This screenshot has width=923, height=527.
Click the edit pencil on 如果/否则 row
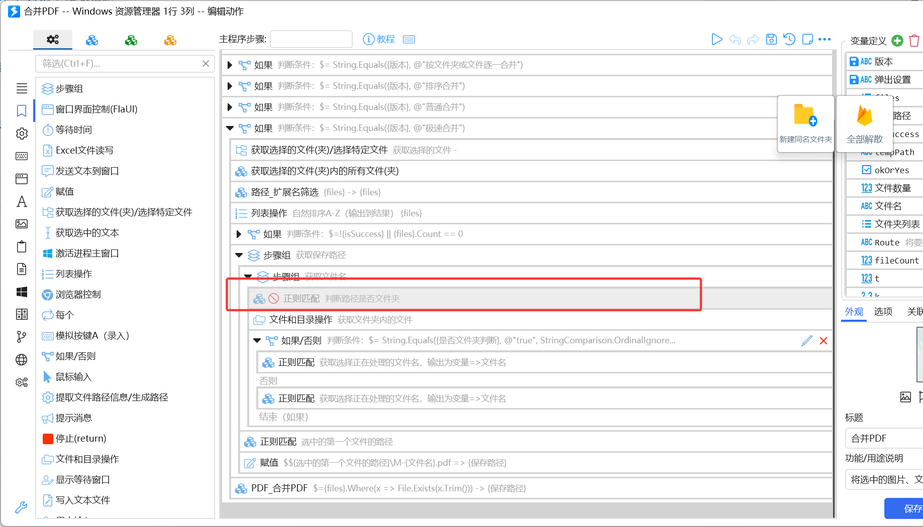[807, 341]
